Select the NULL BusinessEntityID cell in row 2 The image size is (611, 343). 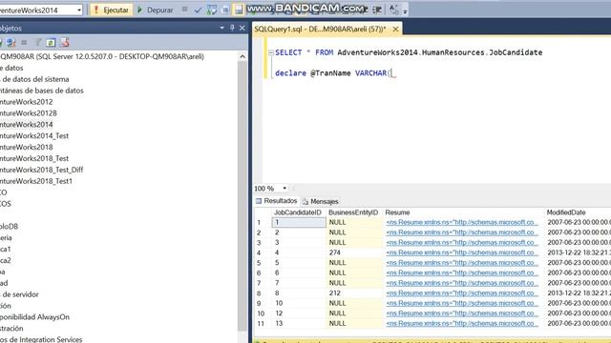[354, 232]
